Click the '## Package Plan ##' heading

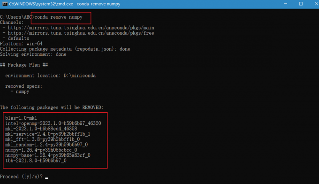click(x=24, y=65)
